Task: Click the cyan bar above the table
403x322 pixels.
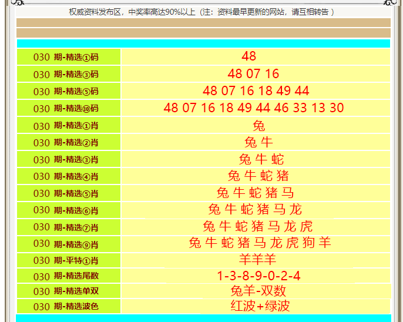Action: [x=203, y=43]
